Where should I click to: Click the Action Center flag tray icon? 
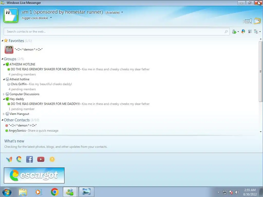231,192
